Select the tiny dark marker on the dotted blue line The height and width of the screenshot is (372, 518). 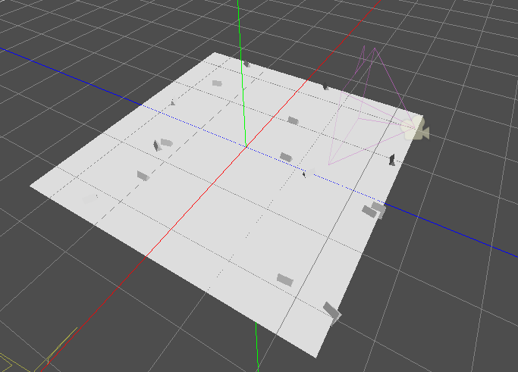(305, 174)
